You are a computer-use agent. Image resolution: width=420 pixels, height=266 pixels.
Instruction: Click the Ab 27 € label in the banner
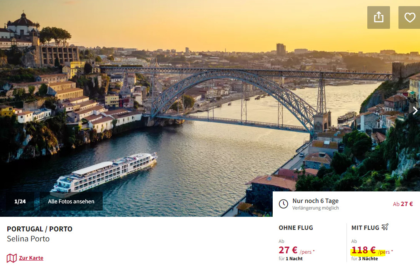click(403, 204)
